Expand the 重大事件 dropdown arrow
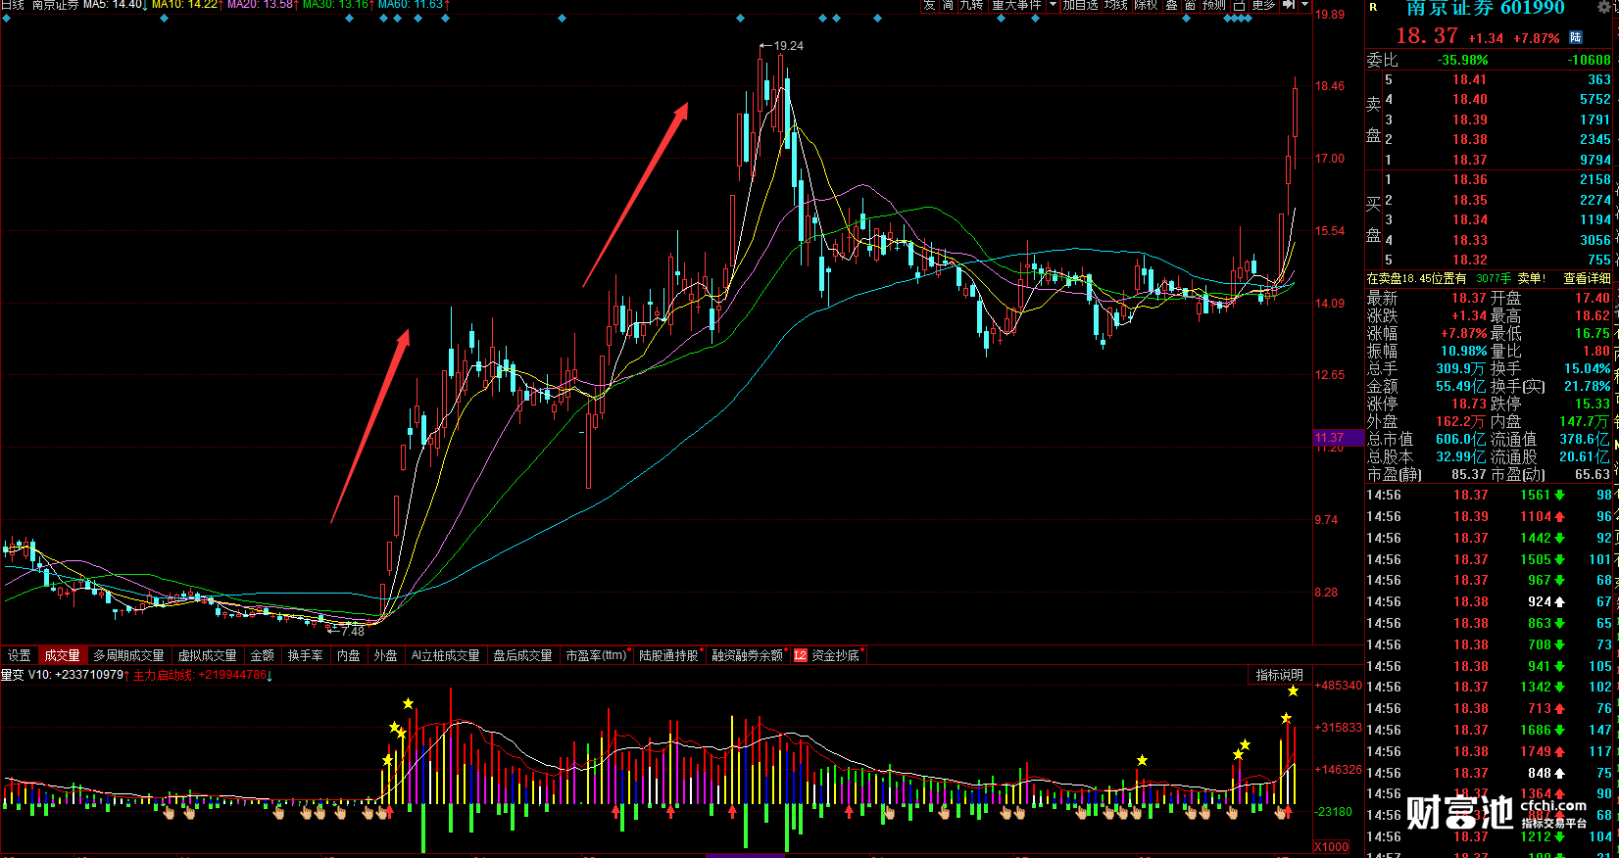 (x=1054, y=5)
